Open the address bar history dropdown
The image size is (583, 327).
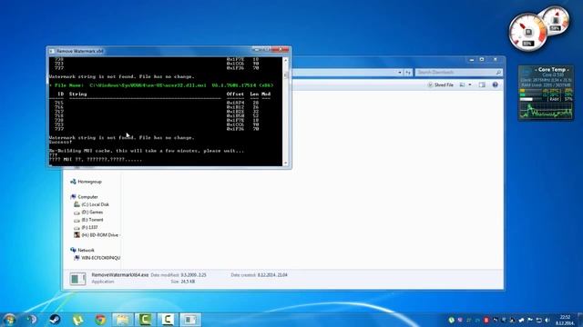tap(400, 73)
